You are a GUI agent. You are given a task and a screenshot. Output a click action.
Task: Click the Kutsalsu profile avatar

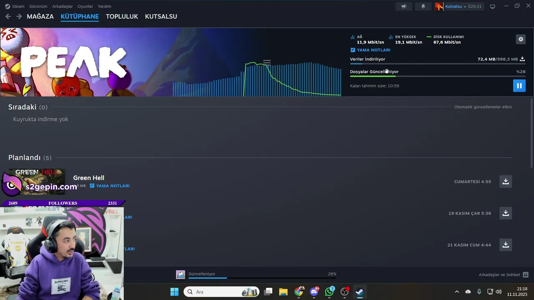click(x=439, y=6)
